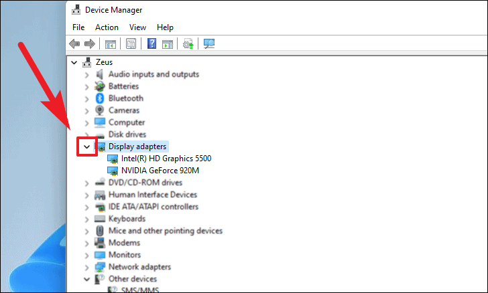The width and height of the screenshot is (488, 293).
Task: Click the Intel(R) HD Graphics 5500 icon
Action: (x=113, y=159)
